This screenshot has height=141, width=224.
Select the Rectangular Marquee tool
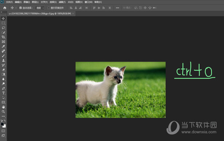[3, 23]
